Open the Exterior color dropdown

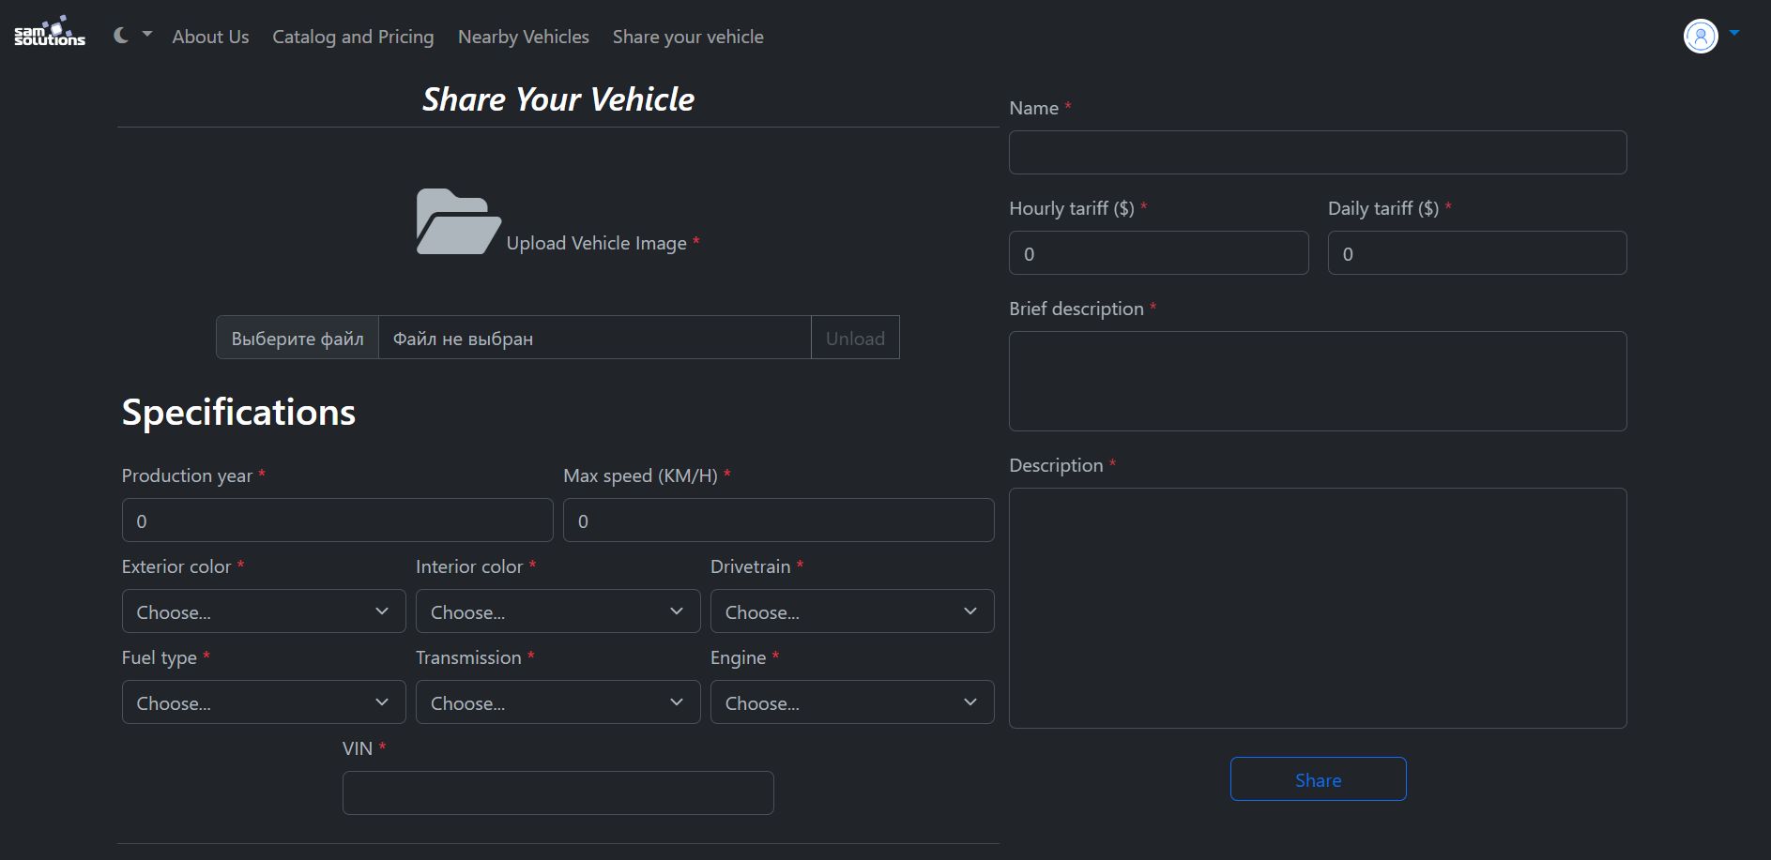tap(264, 611)
